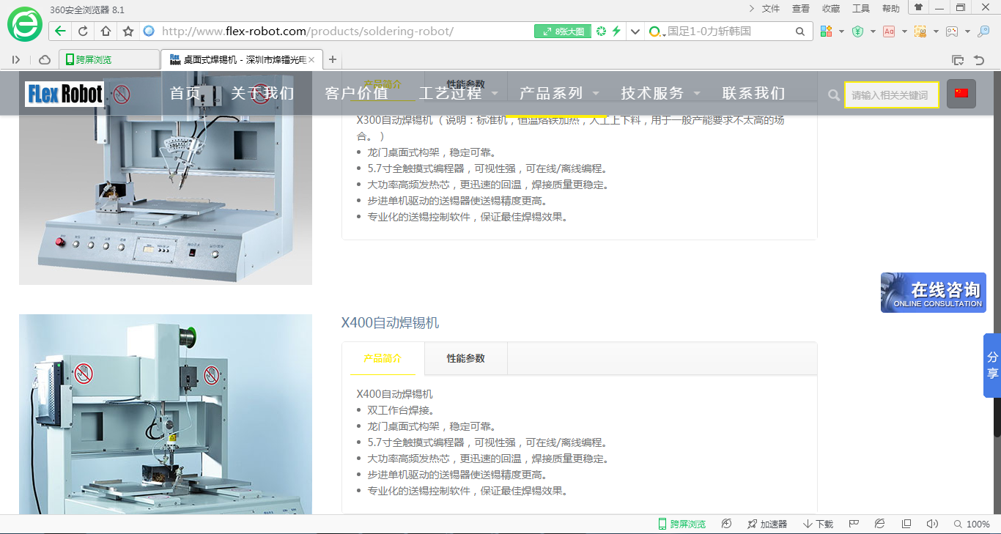This screenshot has height=534, width=1001.
Task: Click the X400 soldering machine product image
Action: (x=166, y=414)
